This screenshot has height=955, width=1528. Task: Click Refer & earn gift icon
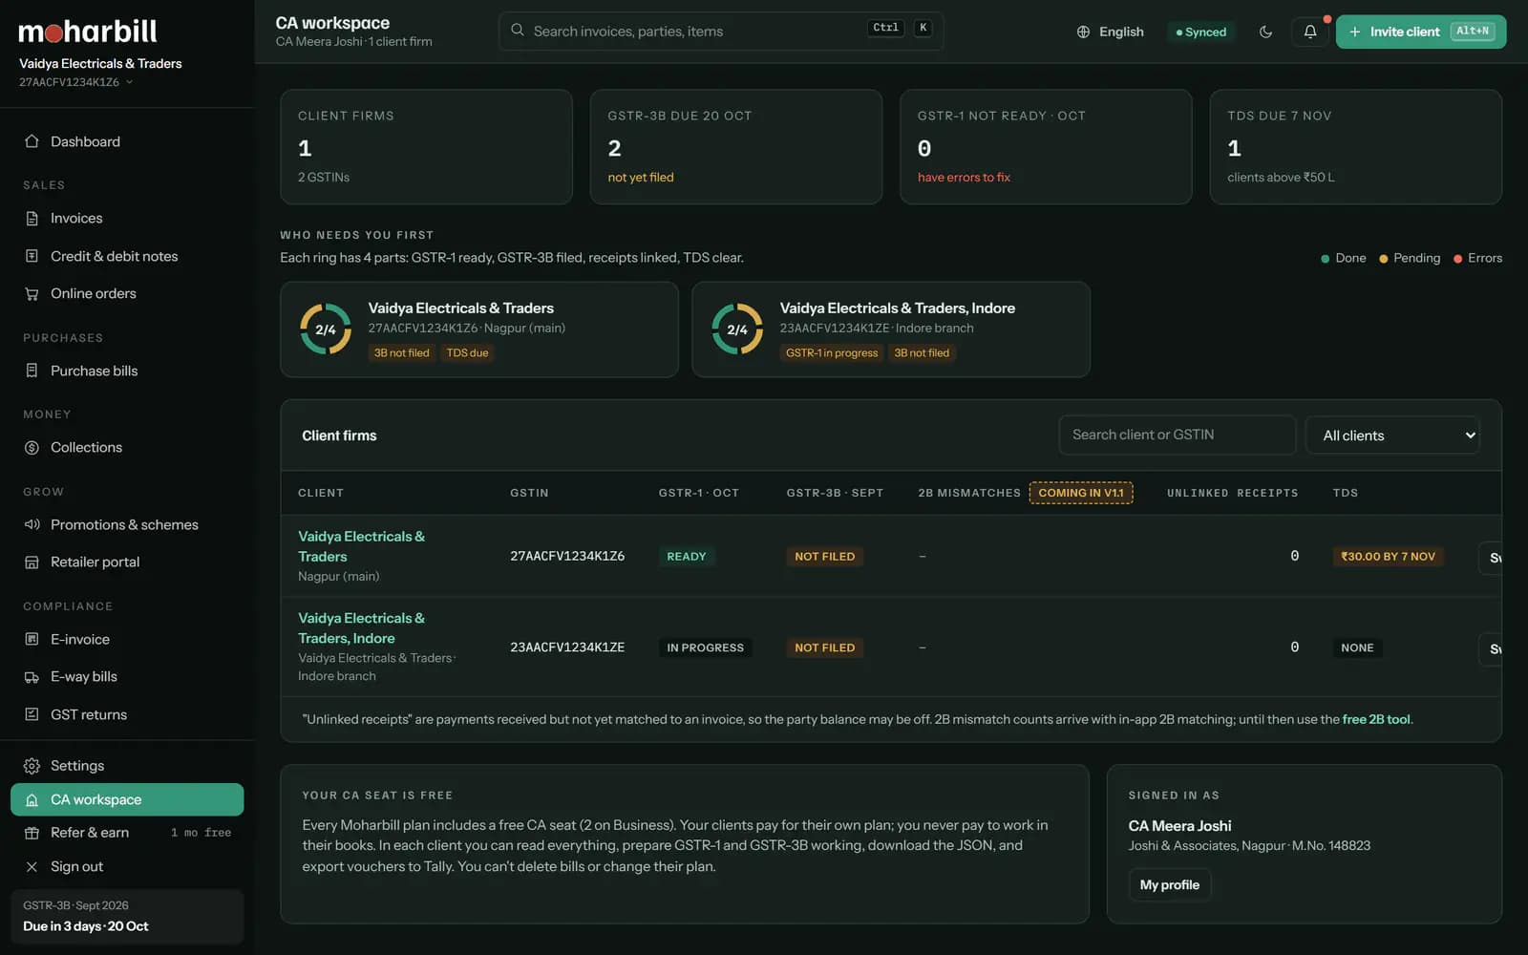click(32, 833)
